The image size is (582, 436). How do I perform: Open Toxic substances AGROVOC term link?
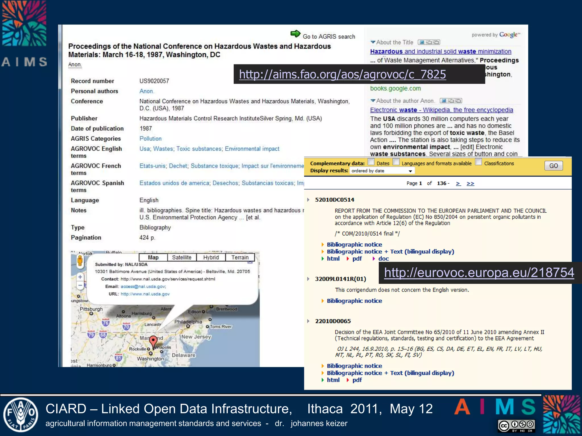pos(199,149)
